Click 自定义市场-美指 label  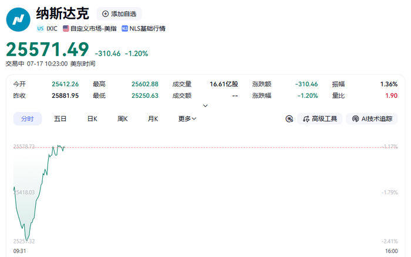coord(93,29)
